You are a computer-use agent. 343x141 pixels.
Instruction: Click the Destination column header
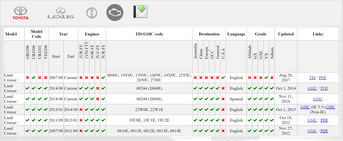pos(209,34)
